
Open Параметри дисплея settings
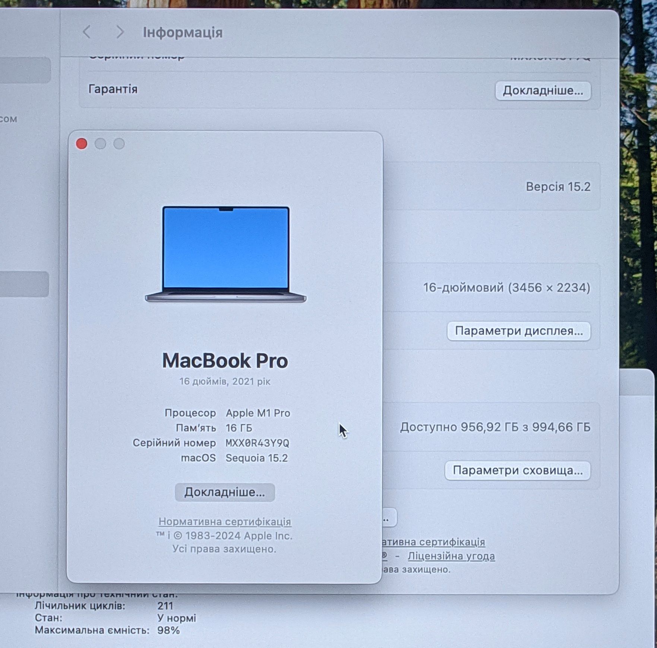click(519, 331)
